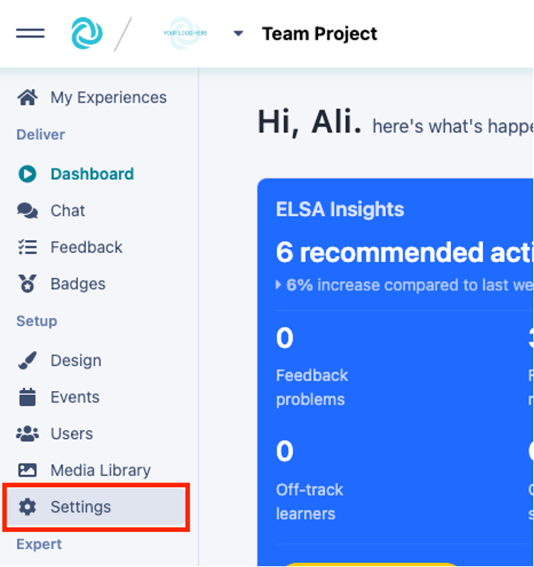The image size is (534, 567).
Task: Click the Chat speech bubbles icon
Action: (27, 211)
